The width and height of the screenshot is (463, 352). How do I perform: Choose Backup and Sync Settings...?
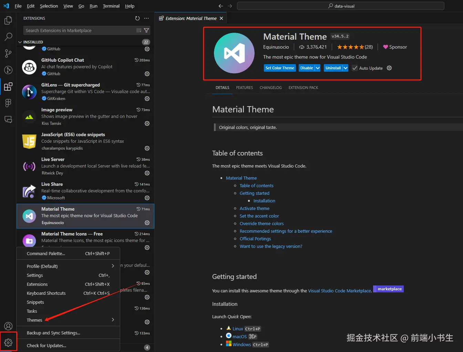click(x=68, y=333)
